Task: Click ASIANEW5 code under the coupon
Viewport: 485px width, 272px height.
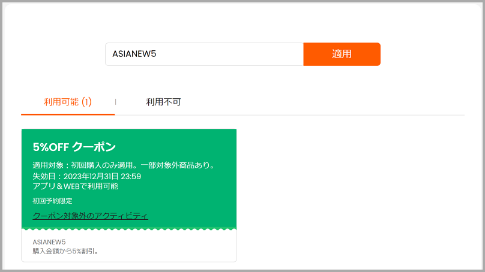Action: [49, 242]
